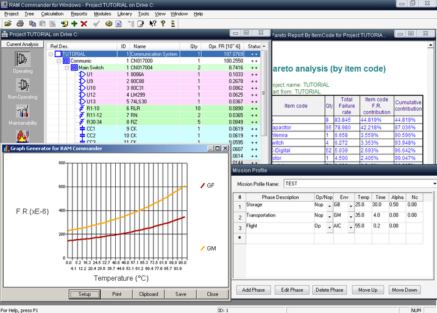
Task: Click the GF red legend marker
Action: (203, 185)
